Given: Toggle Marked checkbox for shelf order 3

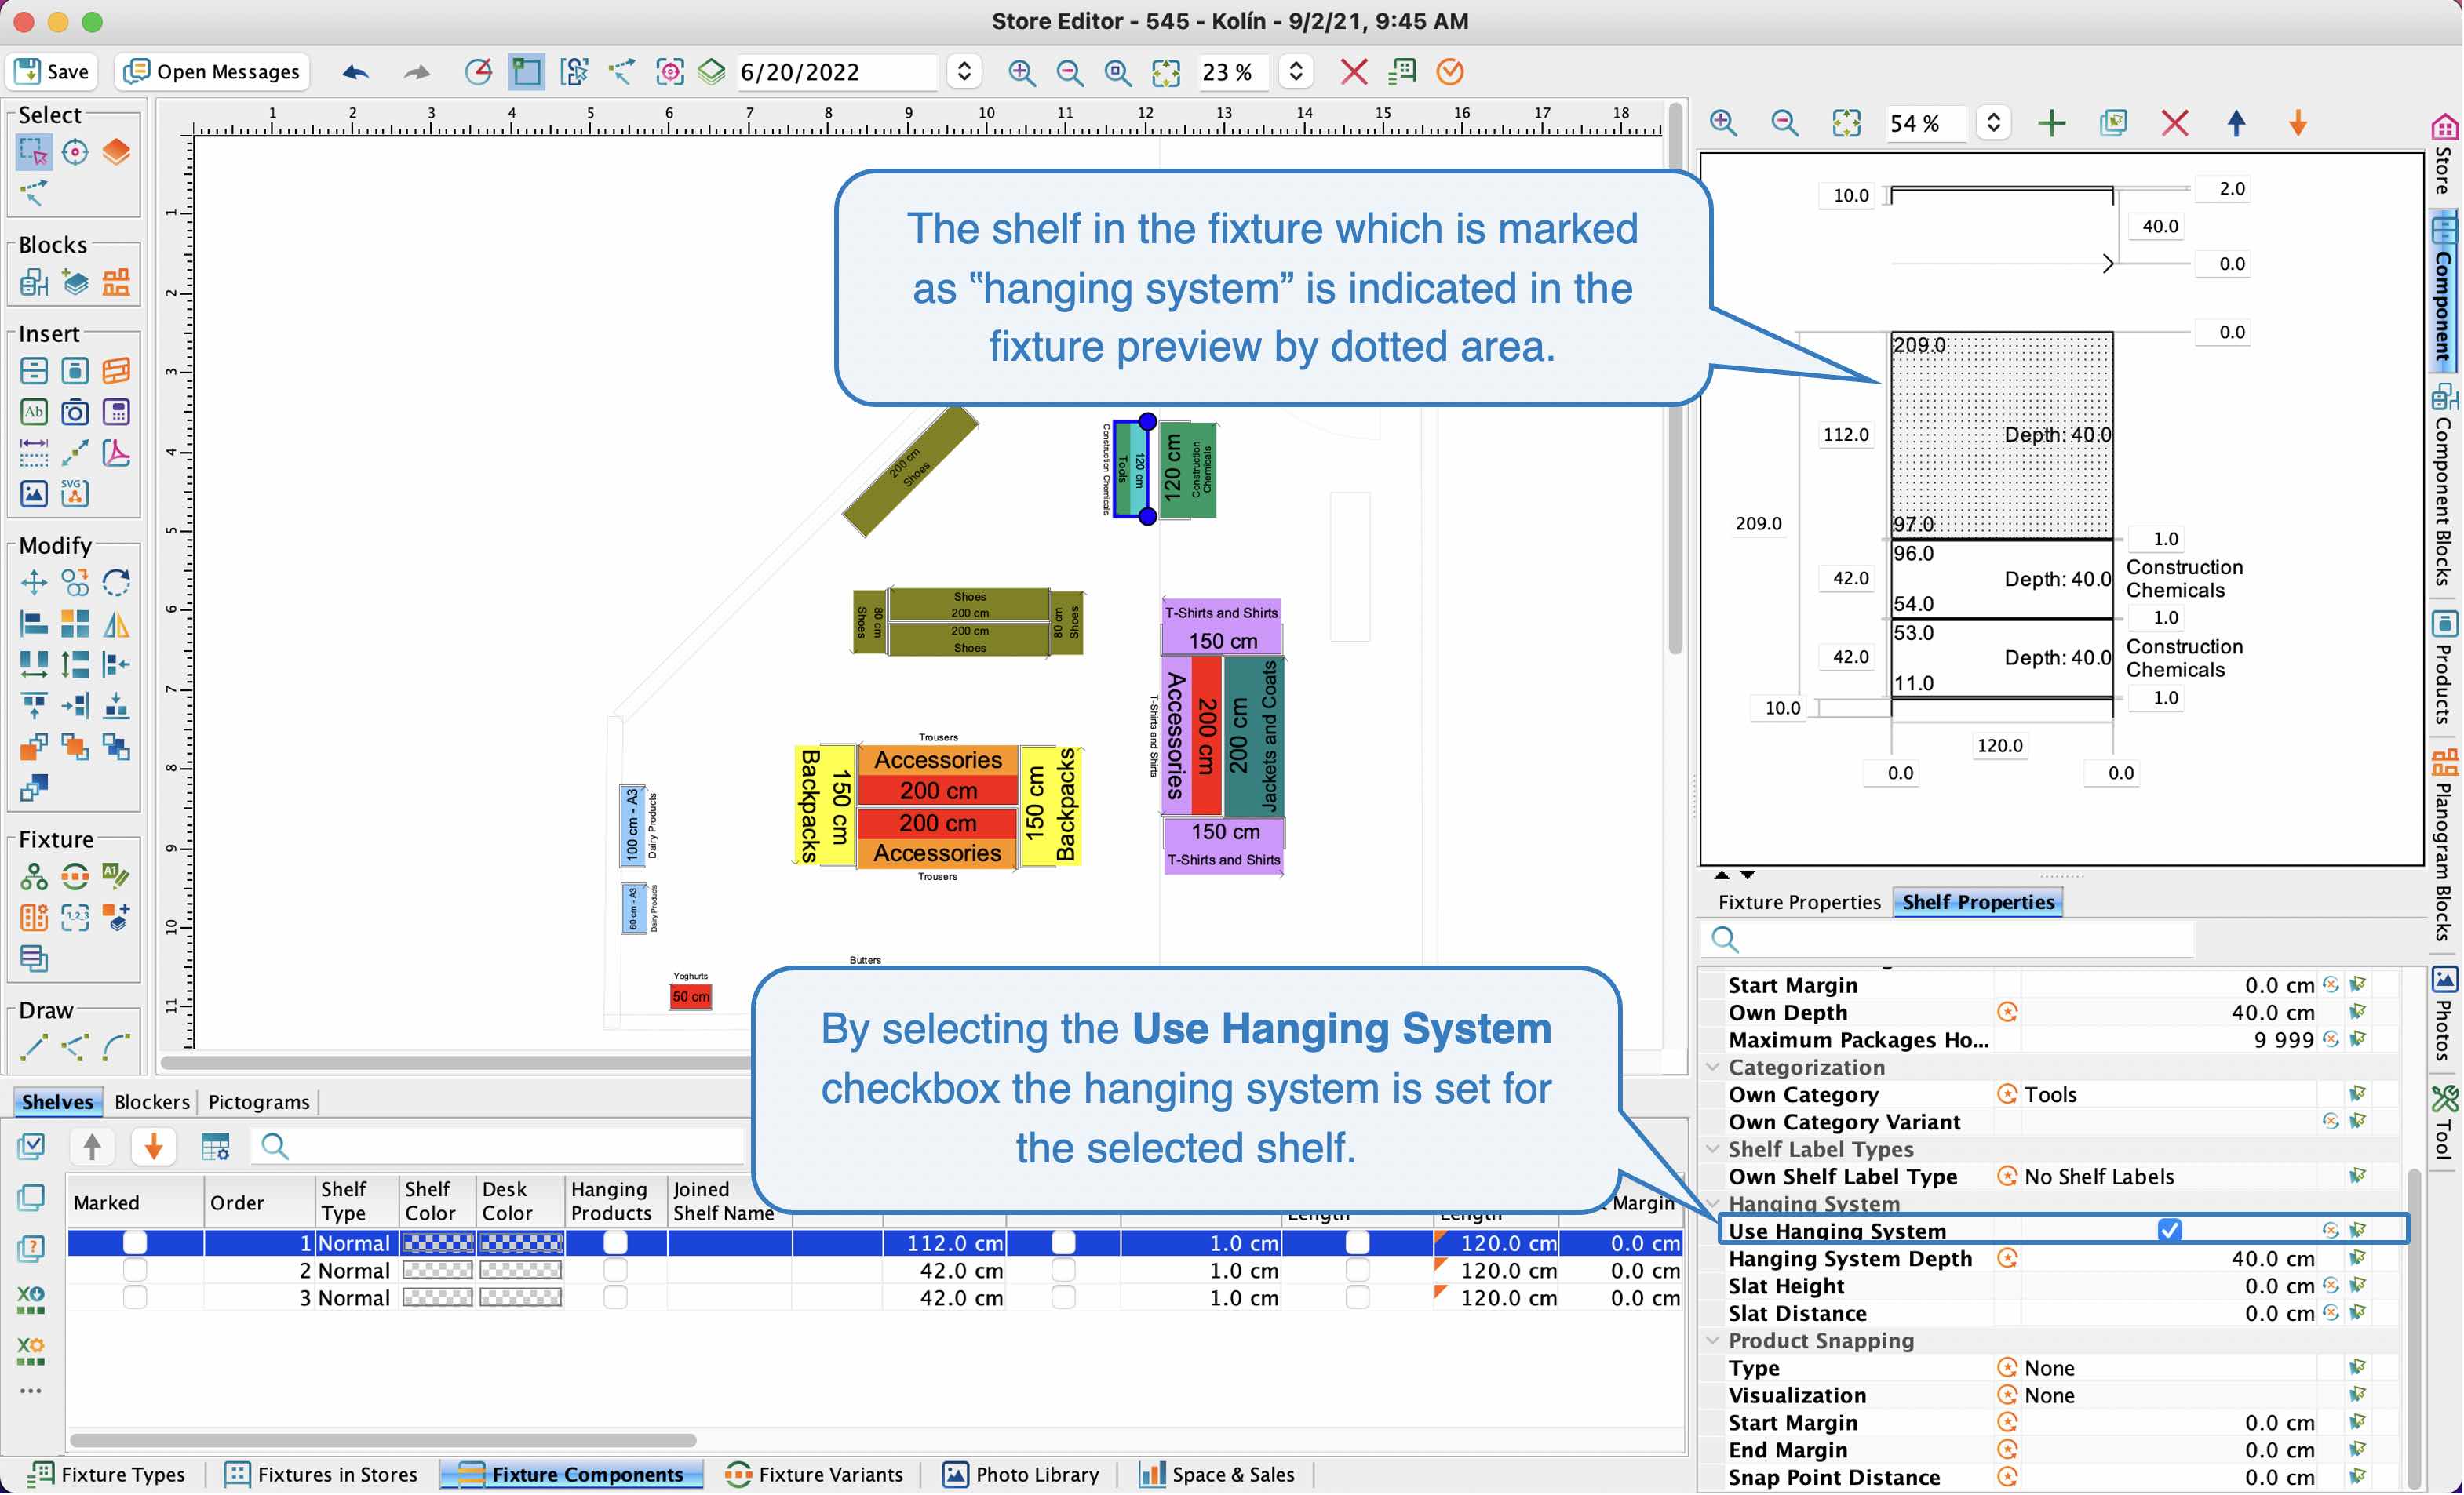Looking at the screenshot, I should coord(134,1298).
